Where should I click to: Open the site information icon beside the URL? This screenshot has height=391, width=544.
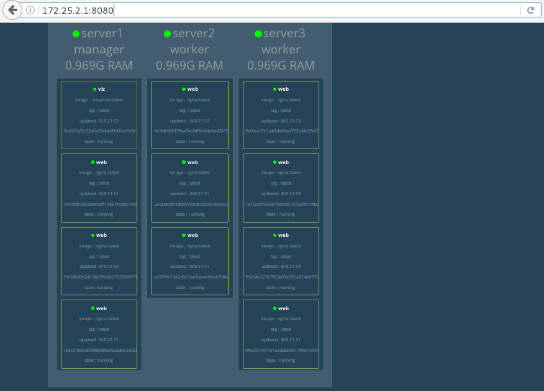coord(30,10)
